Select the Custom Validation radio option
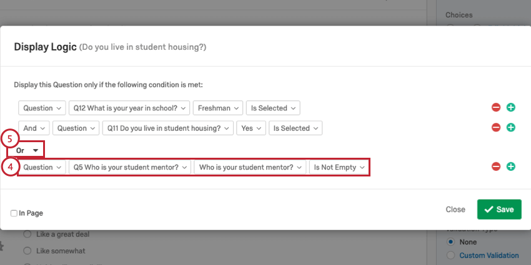The height and width of the screenshot is (265, 531). [x=451, y=255]
